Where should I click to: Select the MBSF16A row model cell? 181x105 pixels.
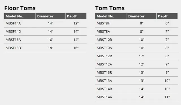(13, 40)
